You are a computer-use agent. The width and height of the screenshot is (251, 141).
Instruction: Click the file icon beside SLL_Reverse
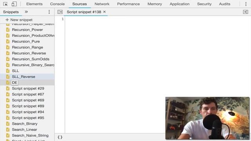tap(8, 77)
